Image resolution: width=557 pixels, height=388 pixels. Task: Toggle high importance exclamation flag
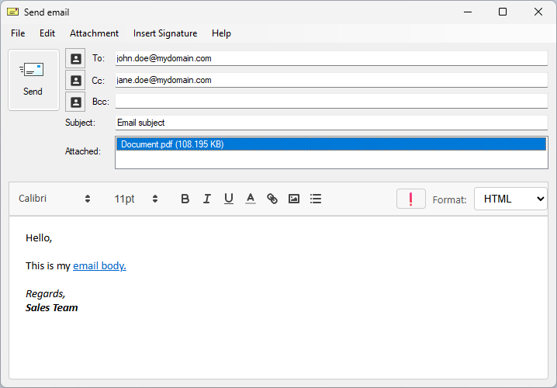[x=410, y=199]
